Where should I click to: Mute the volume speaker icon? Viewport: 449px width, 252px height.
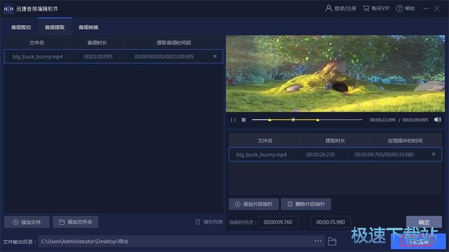[x=437, y=120]
